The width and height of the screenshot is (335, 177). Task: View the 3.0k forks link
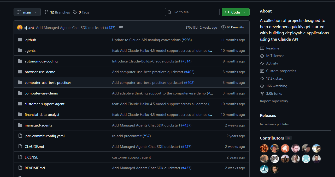click(274, 93)
